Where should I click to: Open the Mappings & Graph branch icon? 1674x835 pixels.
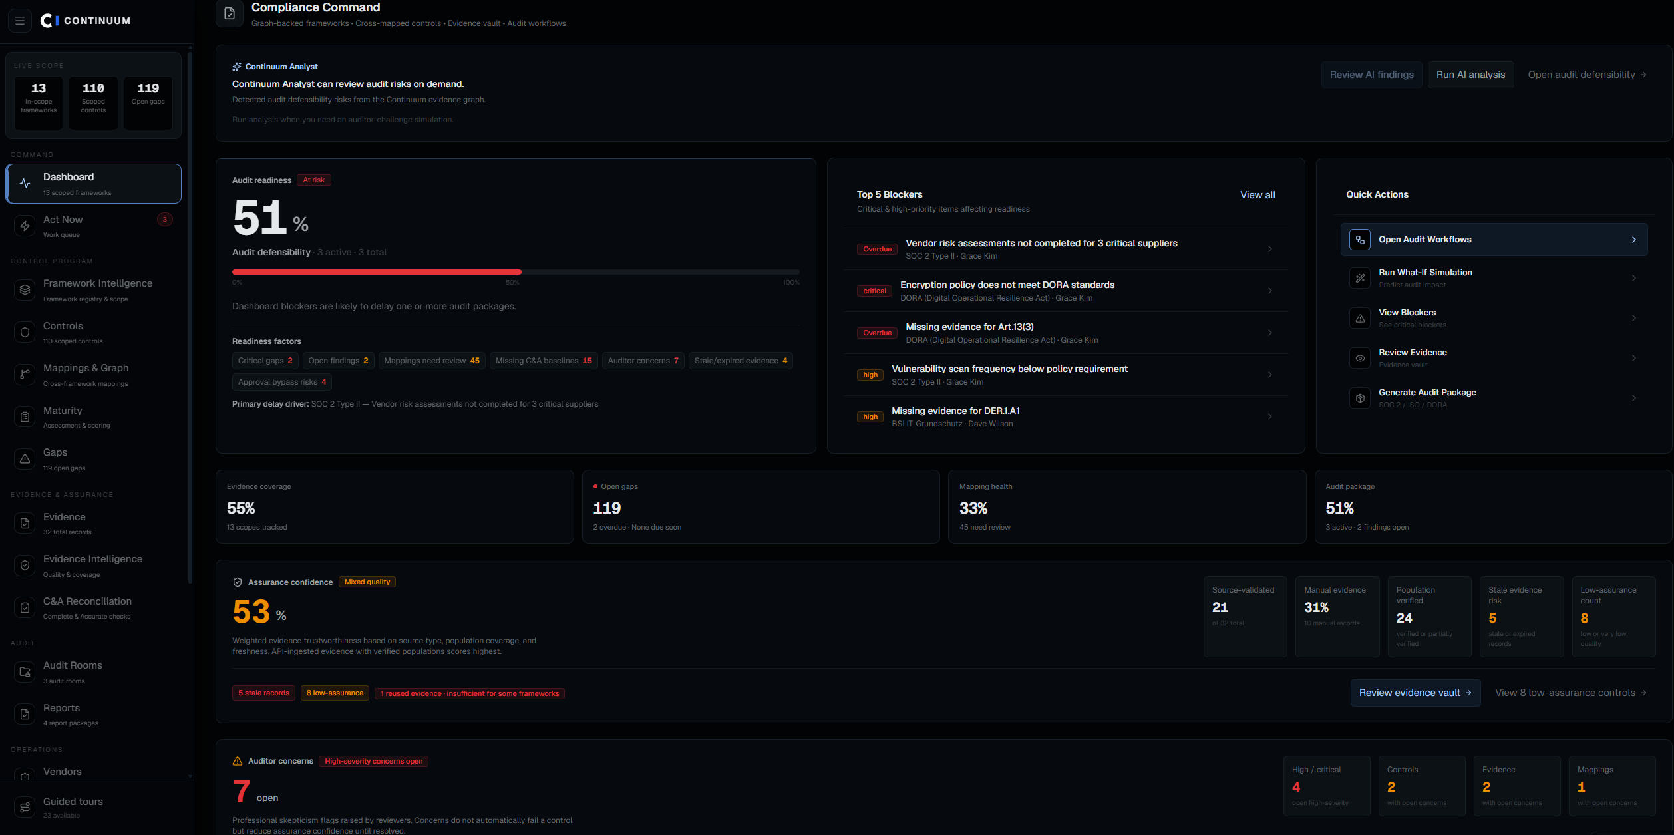pos(25,375)
